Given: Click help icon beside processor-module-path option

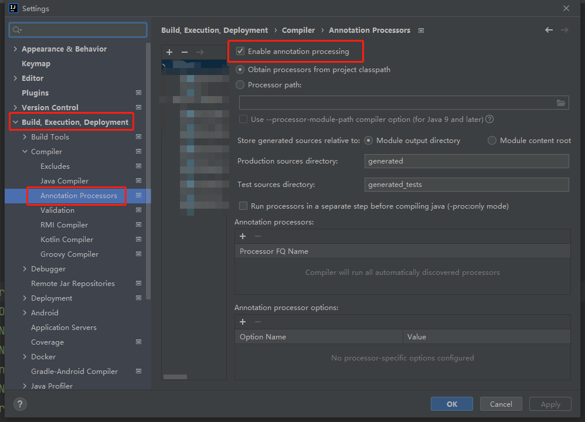Looking at the screenshot, I should [489, 118].
